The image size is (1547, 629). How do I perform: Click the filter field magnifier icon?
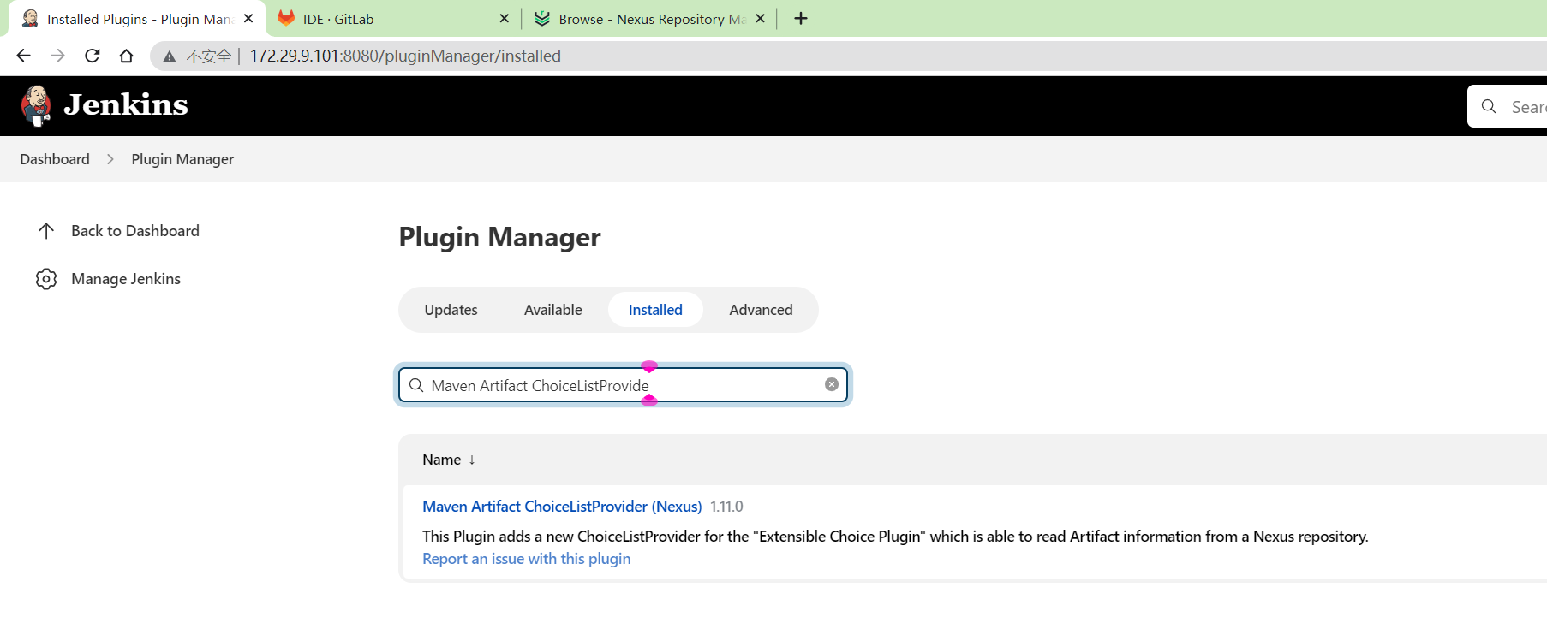tap(416, 385)
